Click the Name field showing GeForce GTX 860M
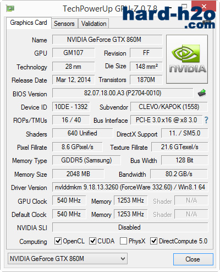This screenshot has height=272, width=220. click(x=107, y=40)
